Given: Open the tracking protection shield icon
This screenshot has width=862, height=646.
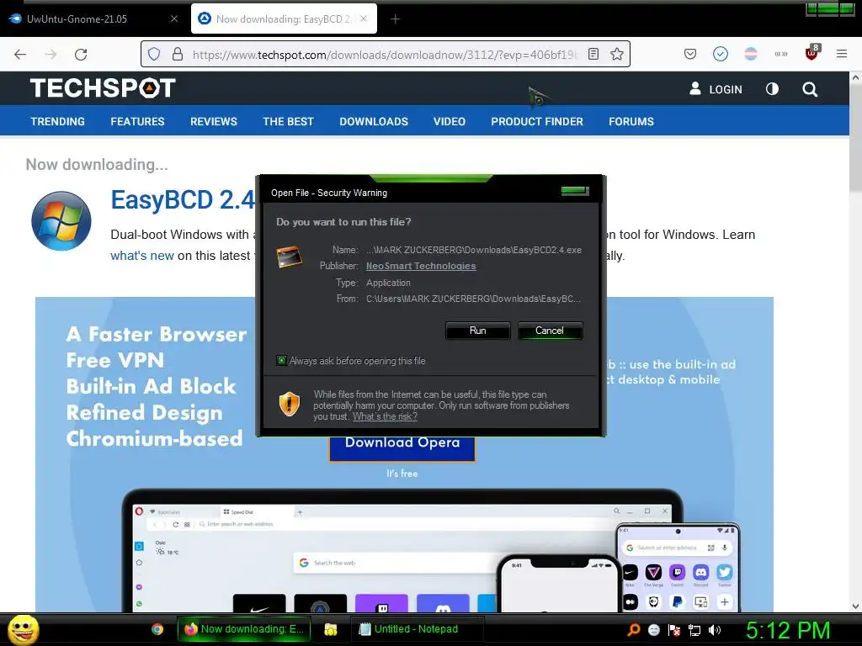Looking at the screenshot, I should (154, 54).
